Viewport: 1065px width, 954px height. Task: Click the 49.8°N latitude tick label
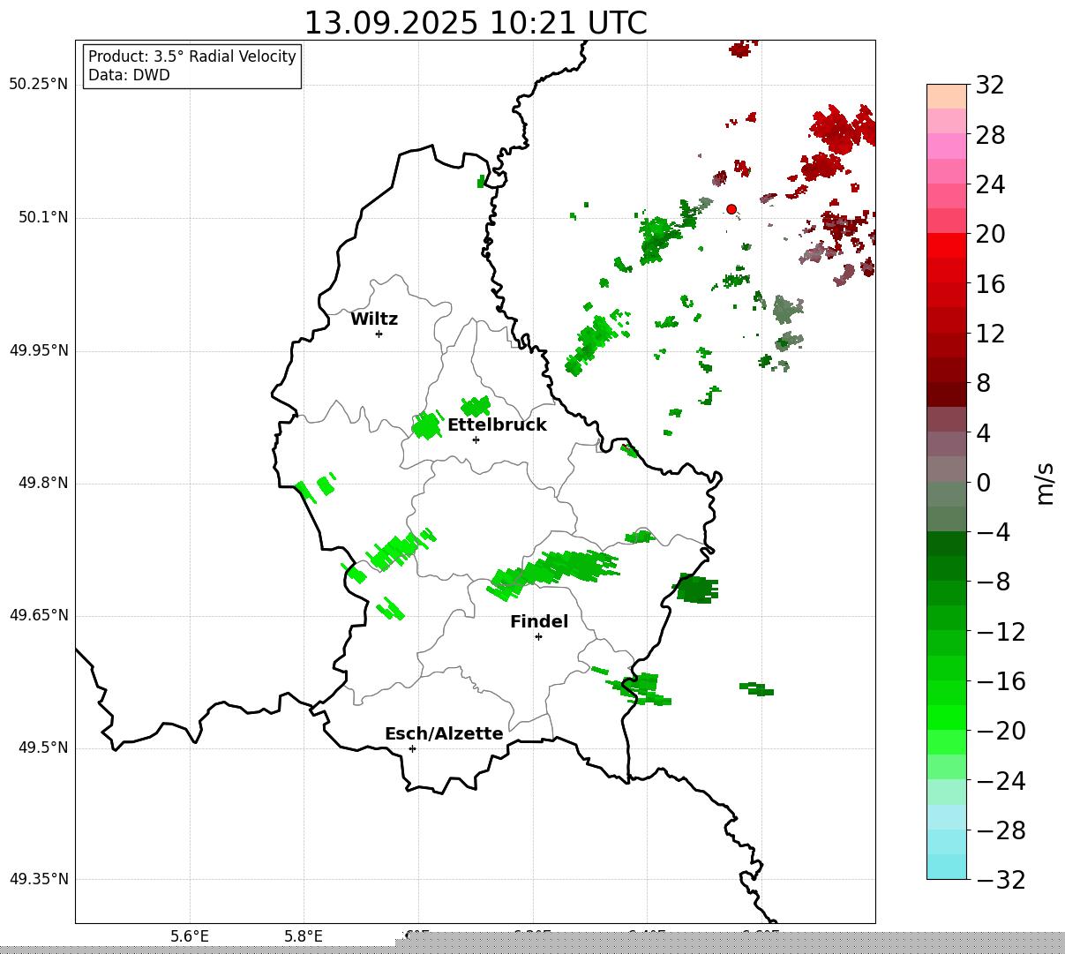[x=43, y=483]
